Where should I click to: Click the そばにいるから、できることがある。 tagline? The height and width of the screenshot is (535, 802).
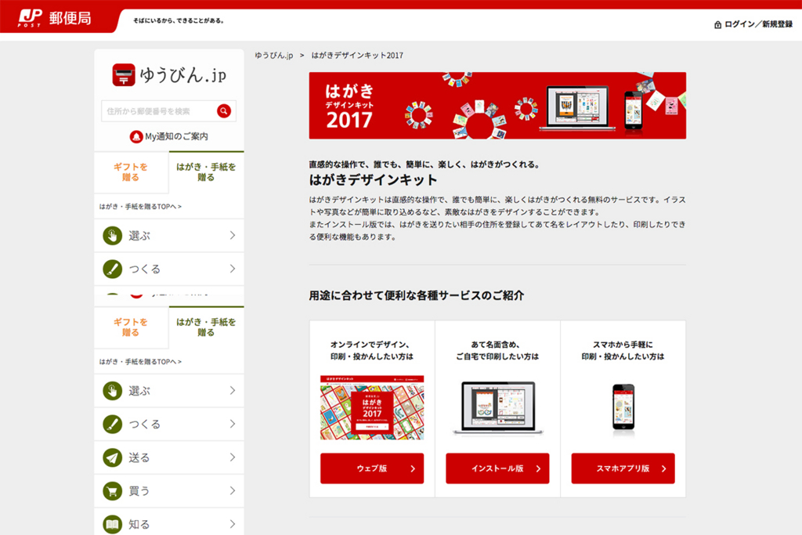179,20
